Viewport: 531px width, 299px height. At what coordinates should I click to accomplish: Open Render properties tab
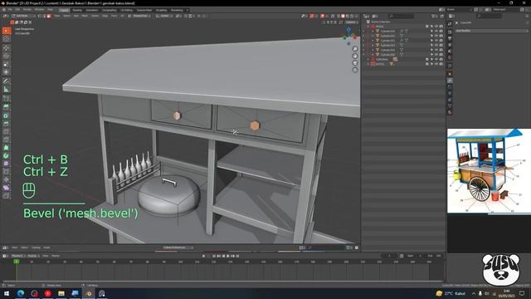(x=450, y=32)
